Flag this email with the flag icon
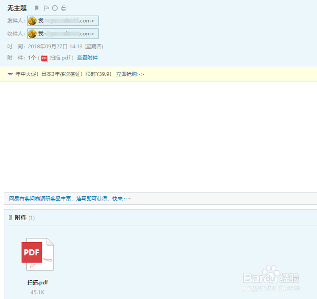The width and height of the screenshot is (317, 299). (x=46, y=8)
